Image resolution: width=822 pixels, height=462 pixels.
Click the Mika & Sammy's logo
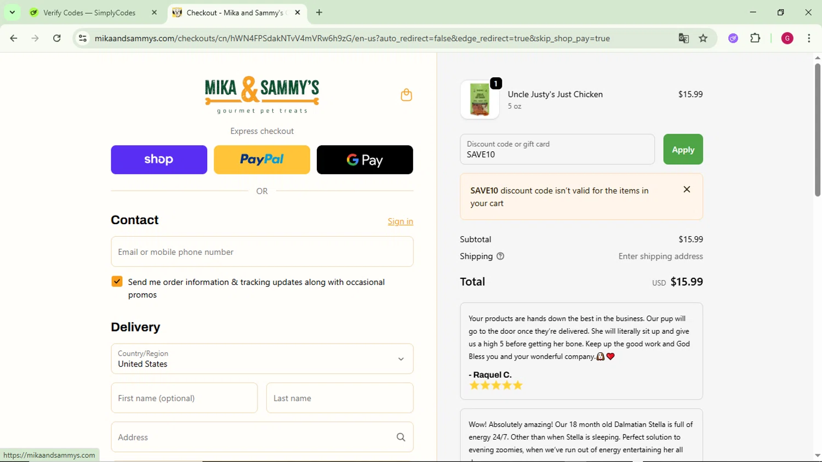click(x=262, y=95)
